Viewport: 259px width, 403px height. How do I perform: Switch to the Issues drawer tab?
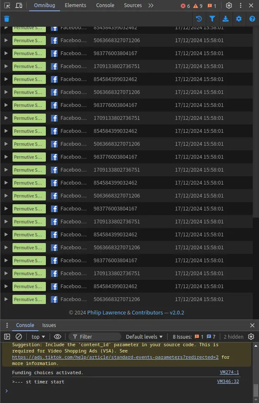(49, 325)
